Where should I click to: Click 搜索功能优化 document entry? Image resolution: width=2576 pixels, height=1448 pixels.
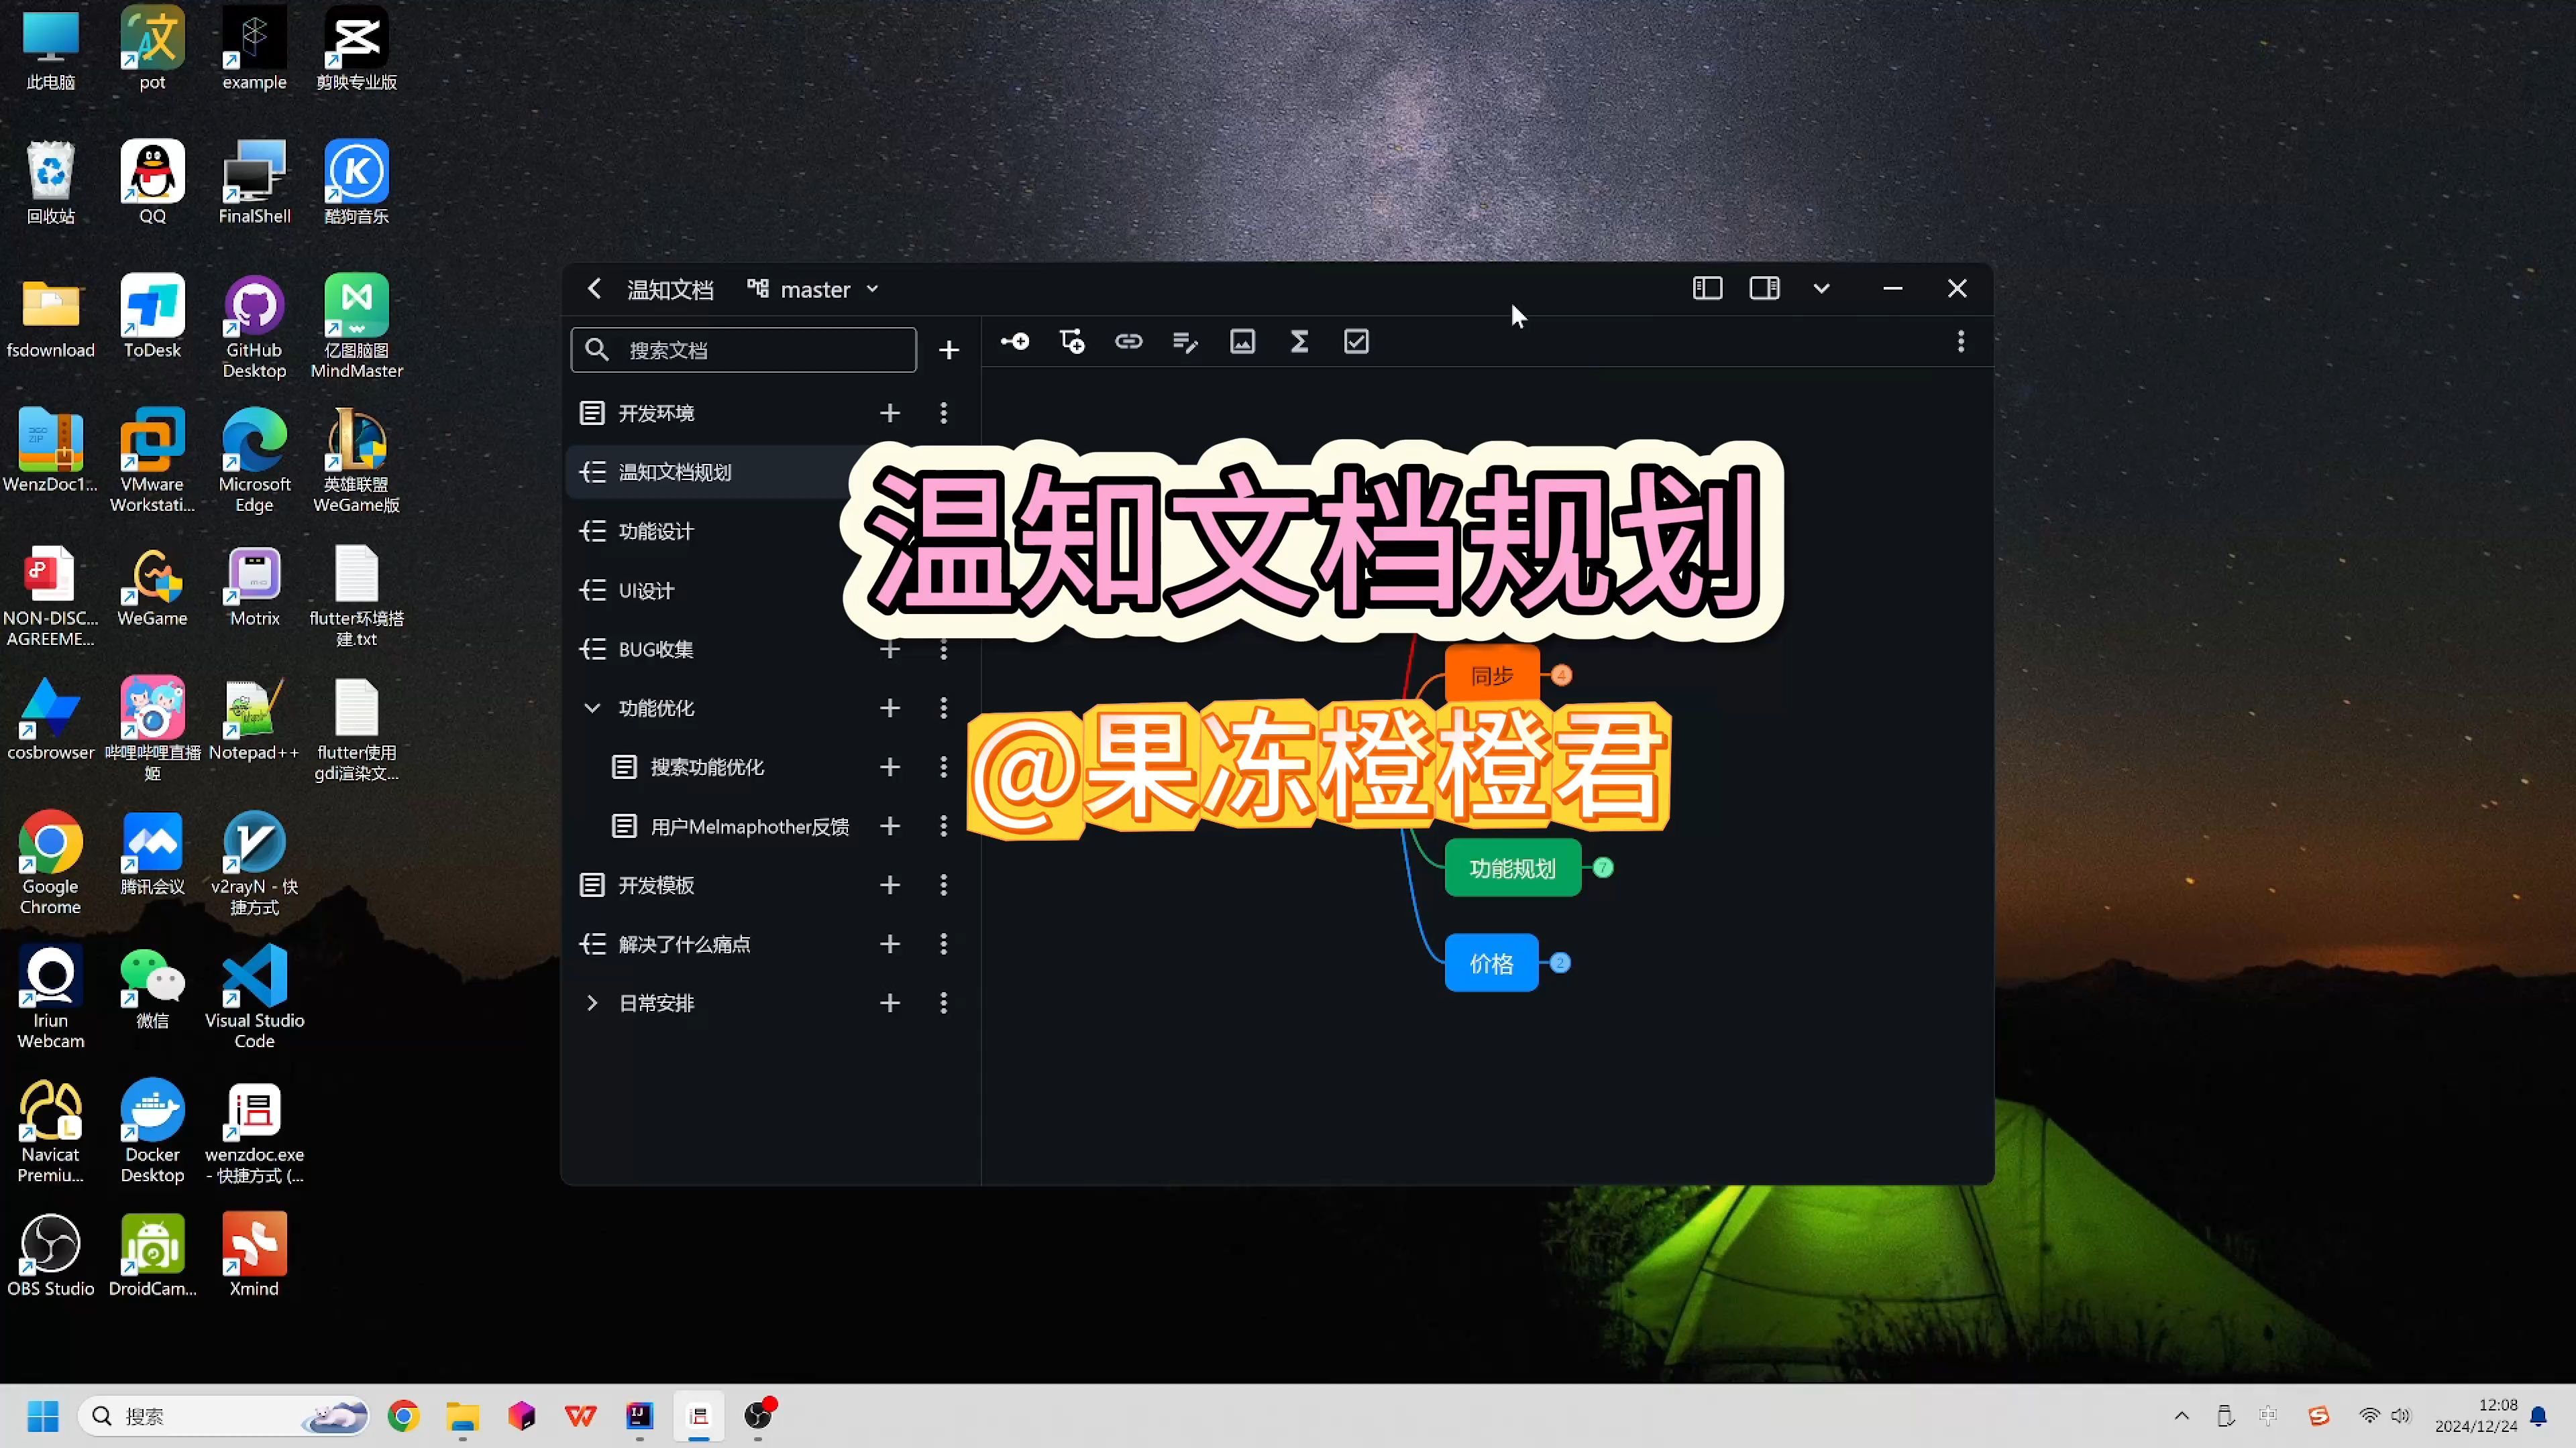click(704, 766)
